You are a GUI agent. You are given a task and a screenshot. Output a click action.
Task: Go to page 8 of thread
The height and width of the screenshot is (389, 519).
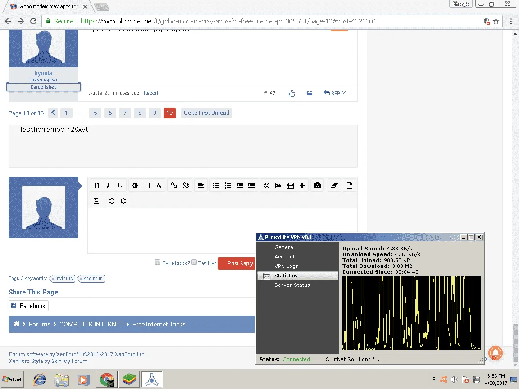click(140, 113)
